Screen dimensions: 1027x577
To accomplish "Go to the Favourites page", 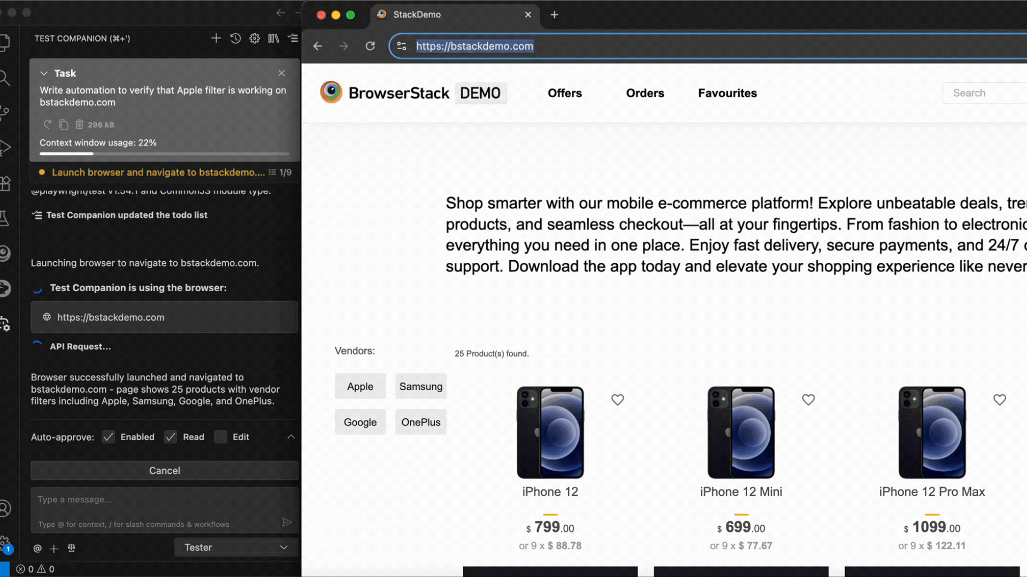I will tap(727, 93).
